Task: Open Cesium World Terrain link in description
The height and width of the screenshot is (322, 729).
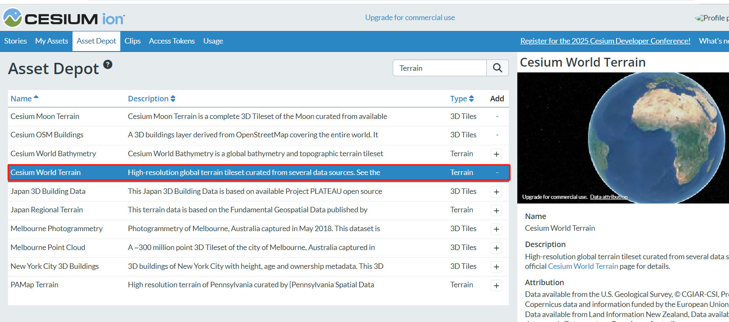Action: click(583, 266)
